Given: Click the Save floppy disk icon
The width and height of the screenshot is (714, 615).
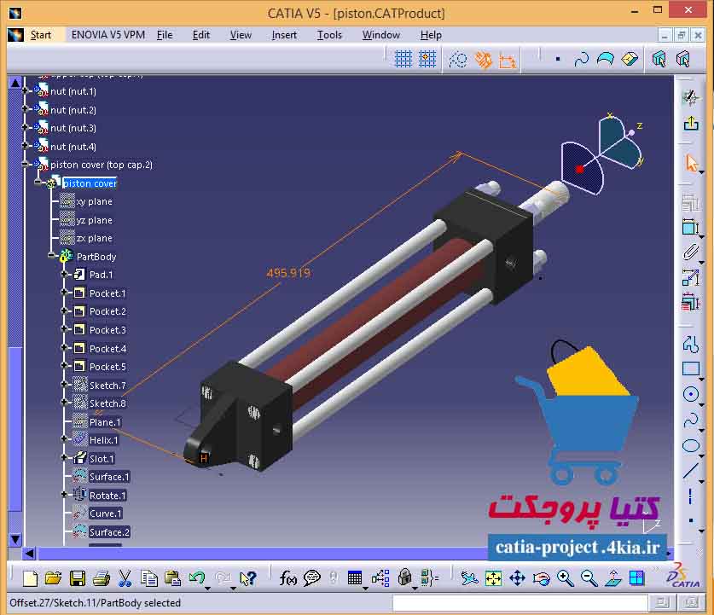Looking at the screenshot, I should coord(78,578).
